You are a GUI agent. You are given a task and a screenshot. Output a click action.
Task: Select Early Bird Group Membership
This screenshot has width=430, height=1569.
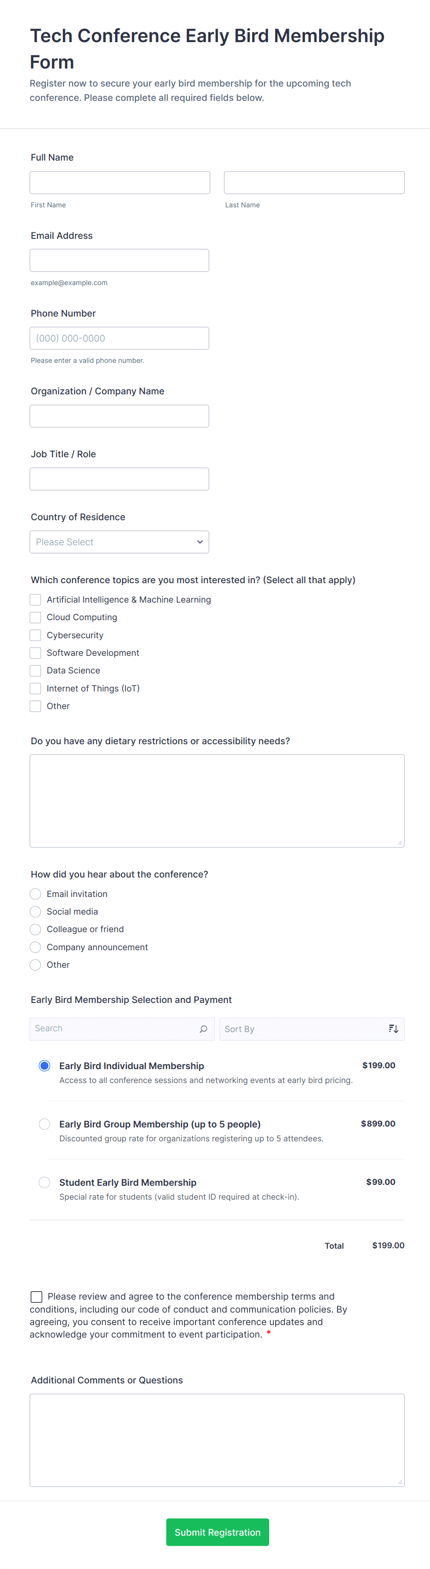(x=44, y=1124)
